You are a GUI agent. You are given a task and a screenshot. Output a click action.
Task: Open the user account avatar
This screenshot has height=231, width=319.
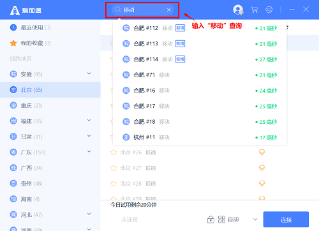[238, 10]
